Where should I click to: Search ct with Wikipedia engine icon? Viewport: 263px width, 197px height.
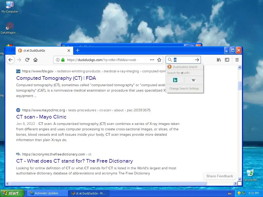[x=194, y=80]
